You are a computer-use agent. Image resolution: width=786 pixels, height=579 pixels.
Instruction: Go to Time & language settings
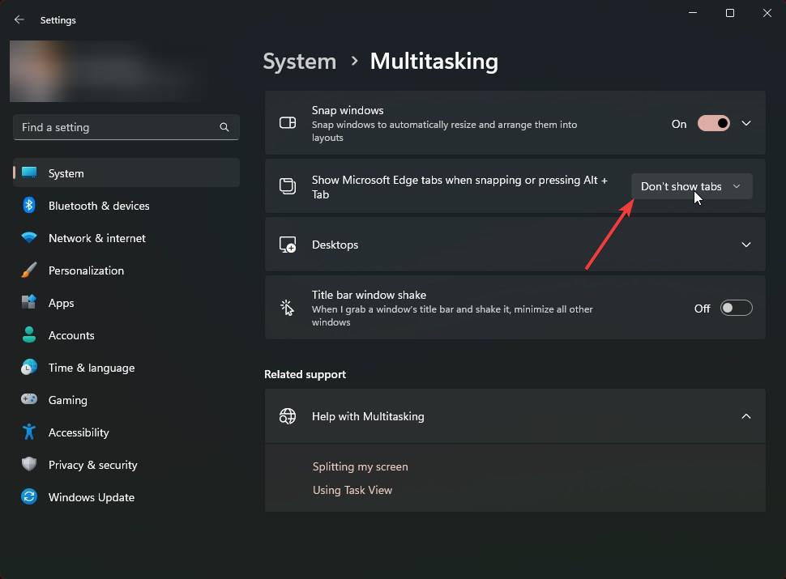click(x=92, y=368)
